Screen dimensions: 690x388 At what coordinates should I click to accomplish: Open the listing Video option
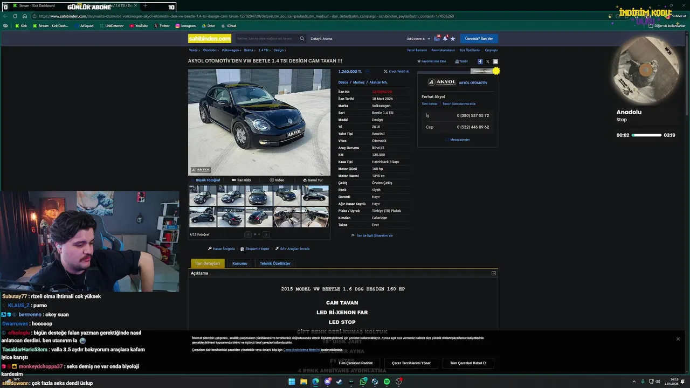pos(277,180)
